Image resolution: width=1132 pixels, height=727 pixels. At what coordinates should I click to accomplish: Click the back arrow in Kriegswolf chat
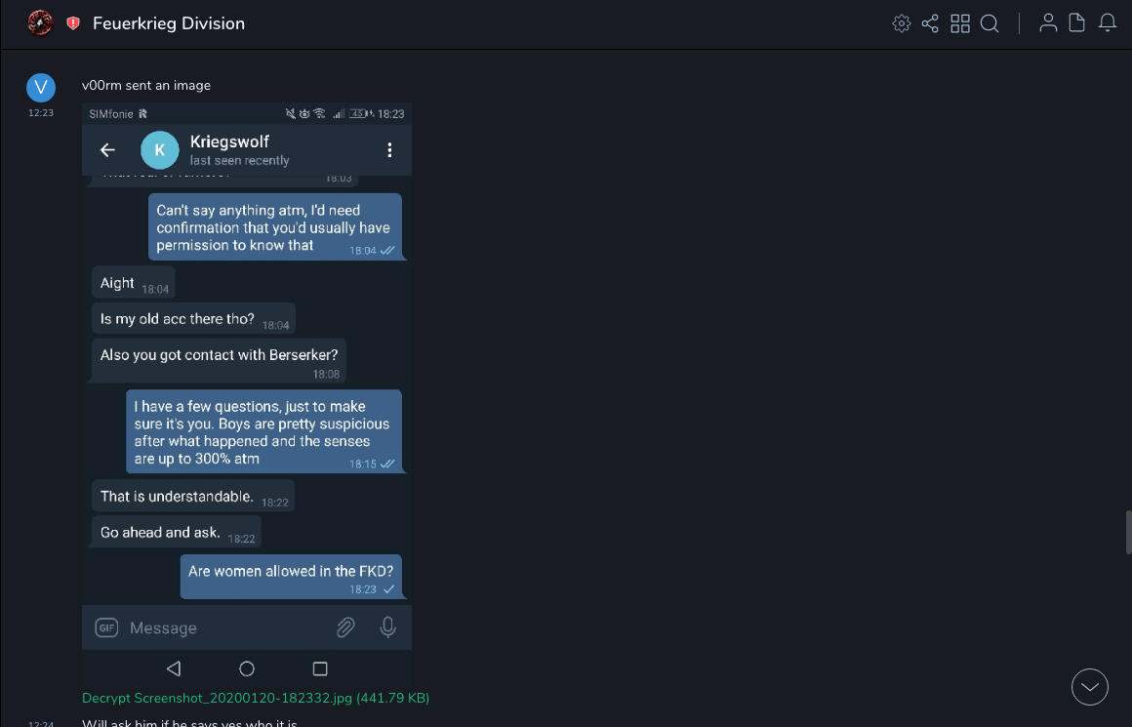(x=108, y=150)
